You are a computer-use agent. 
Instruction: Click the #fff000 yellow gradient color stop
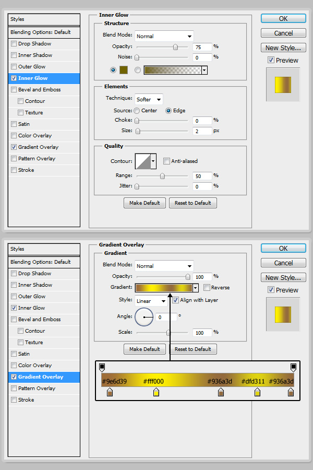(156, 392)
